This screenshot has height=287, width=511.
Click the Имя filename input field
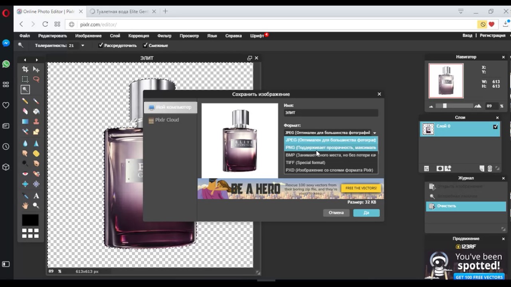(331, 113)
